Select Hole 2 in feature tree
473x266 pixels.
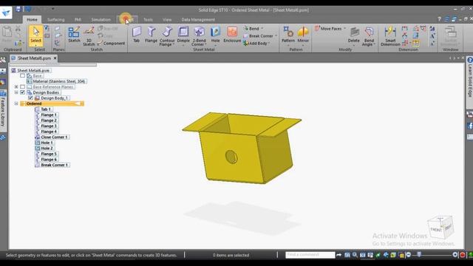tap(44, 148)
